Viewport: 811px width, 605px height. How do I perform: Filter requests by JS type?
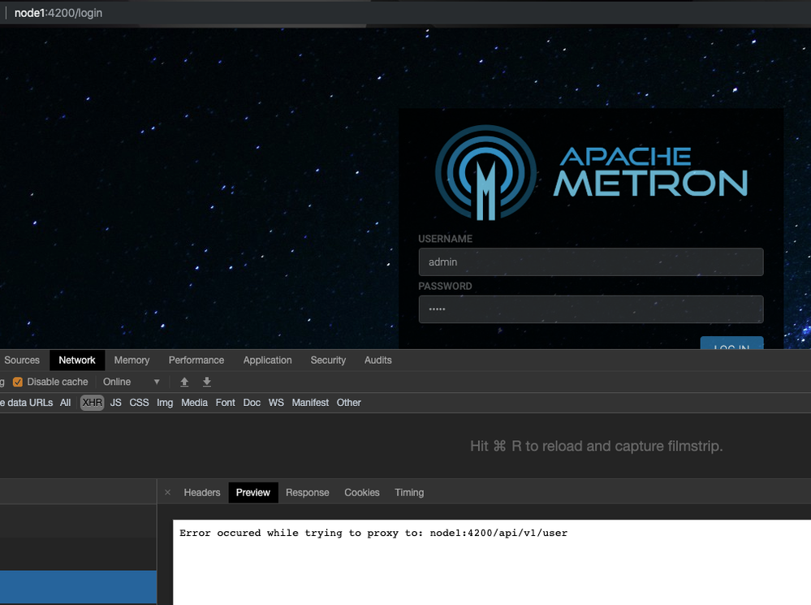pos(116,403)
